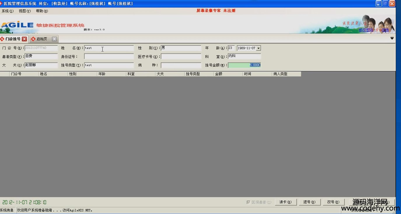Click the 门诊挂号 tab icon

pos(2,39)
